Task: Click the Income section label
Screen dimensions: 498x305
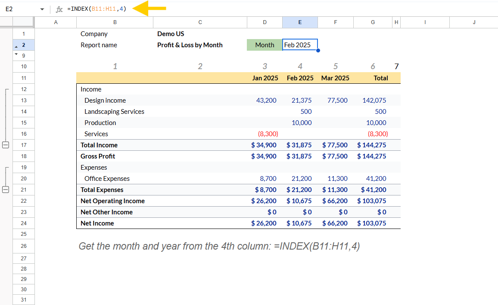Action: [x=91, y=89]
